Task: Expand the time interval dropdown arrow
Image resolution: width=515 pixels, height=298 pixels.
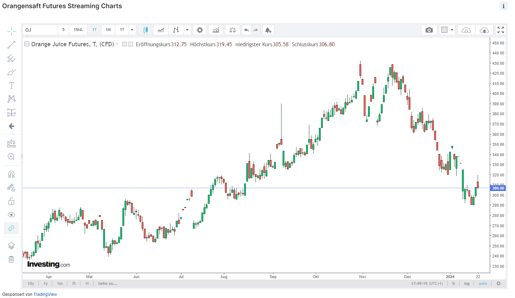Action: 132,30
